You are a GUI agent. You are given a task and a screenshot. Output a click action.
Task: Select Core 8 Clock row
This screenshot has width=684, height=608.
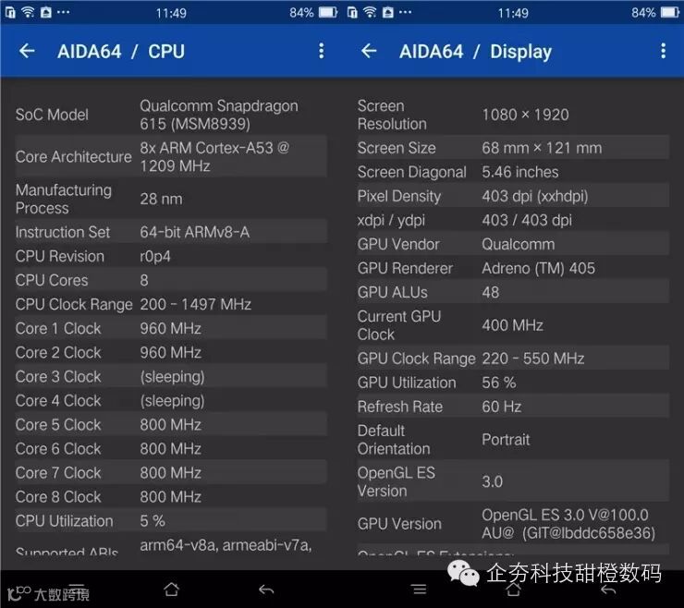coord(171,496)
